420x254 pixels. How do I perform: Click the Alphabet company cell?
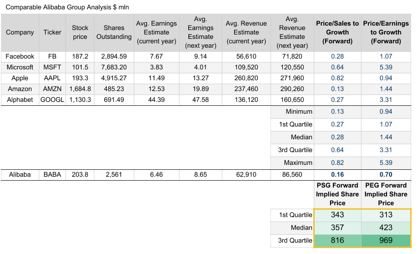20,99
